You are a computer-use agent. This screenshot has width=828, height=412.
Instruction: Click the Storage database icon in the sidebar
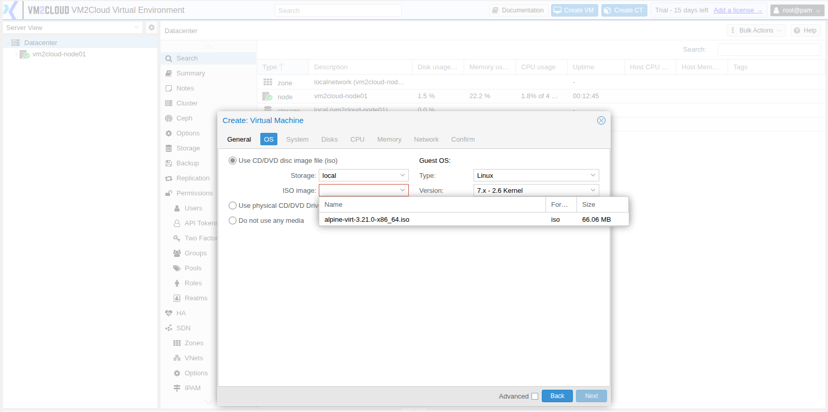(169, 148)
